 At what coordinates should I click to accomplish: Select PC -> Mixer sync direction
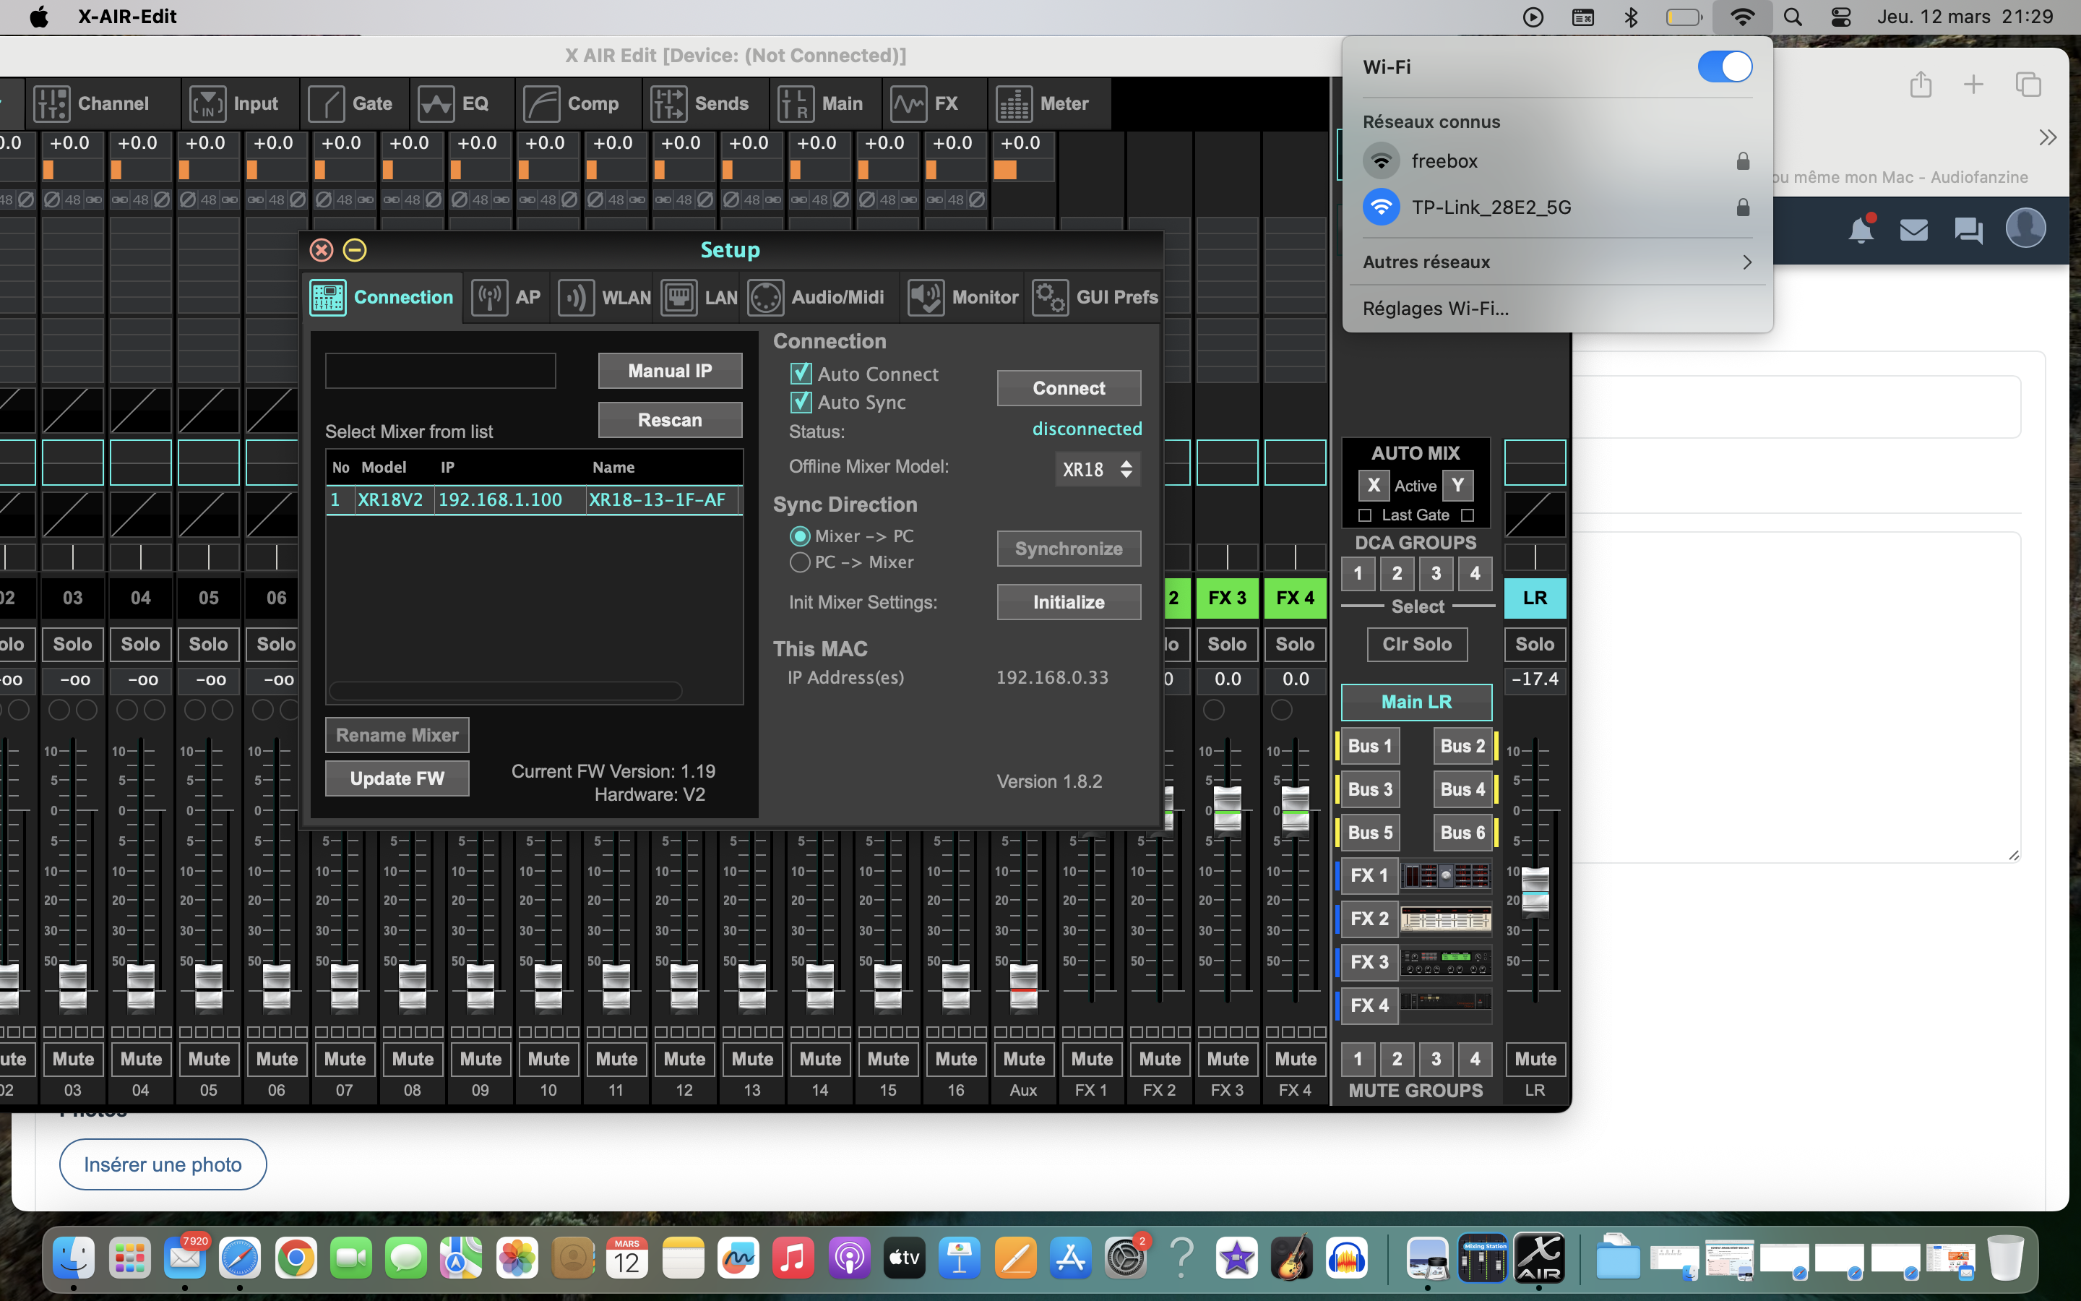point(800,562)
